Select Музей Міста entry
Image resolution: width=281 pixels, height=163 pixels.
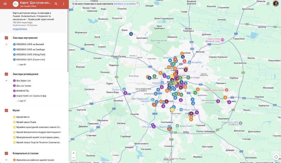(x=23, y=117)
